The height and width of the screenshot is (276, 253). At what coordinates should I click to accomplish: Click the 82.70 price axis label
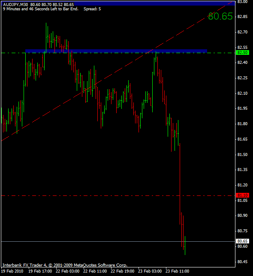242,32
